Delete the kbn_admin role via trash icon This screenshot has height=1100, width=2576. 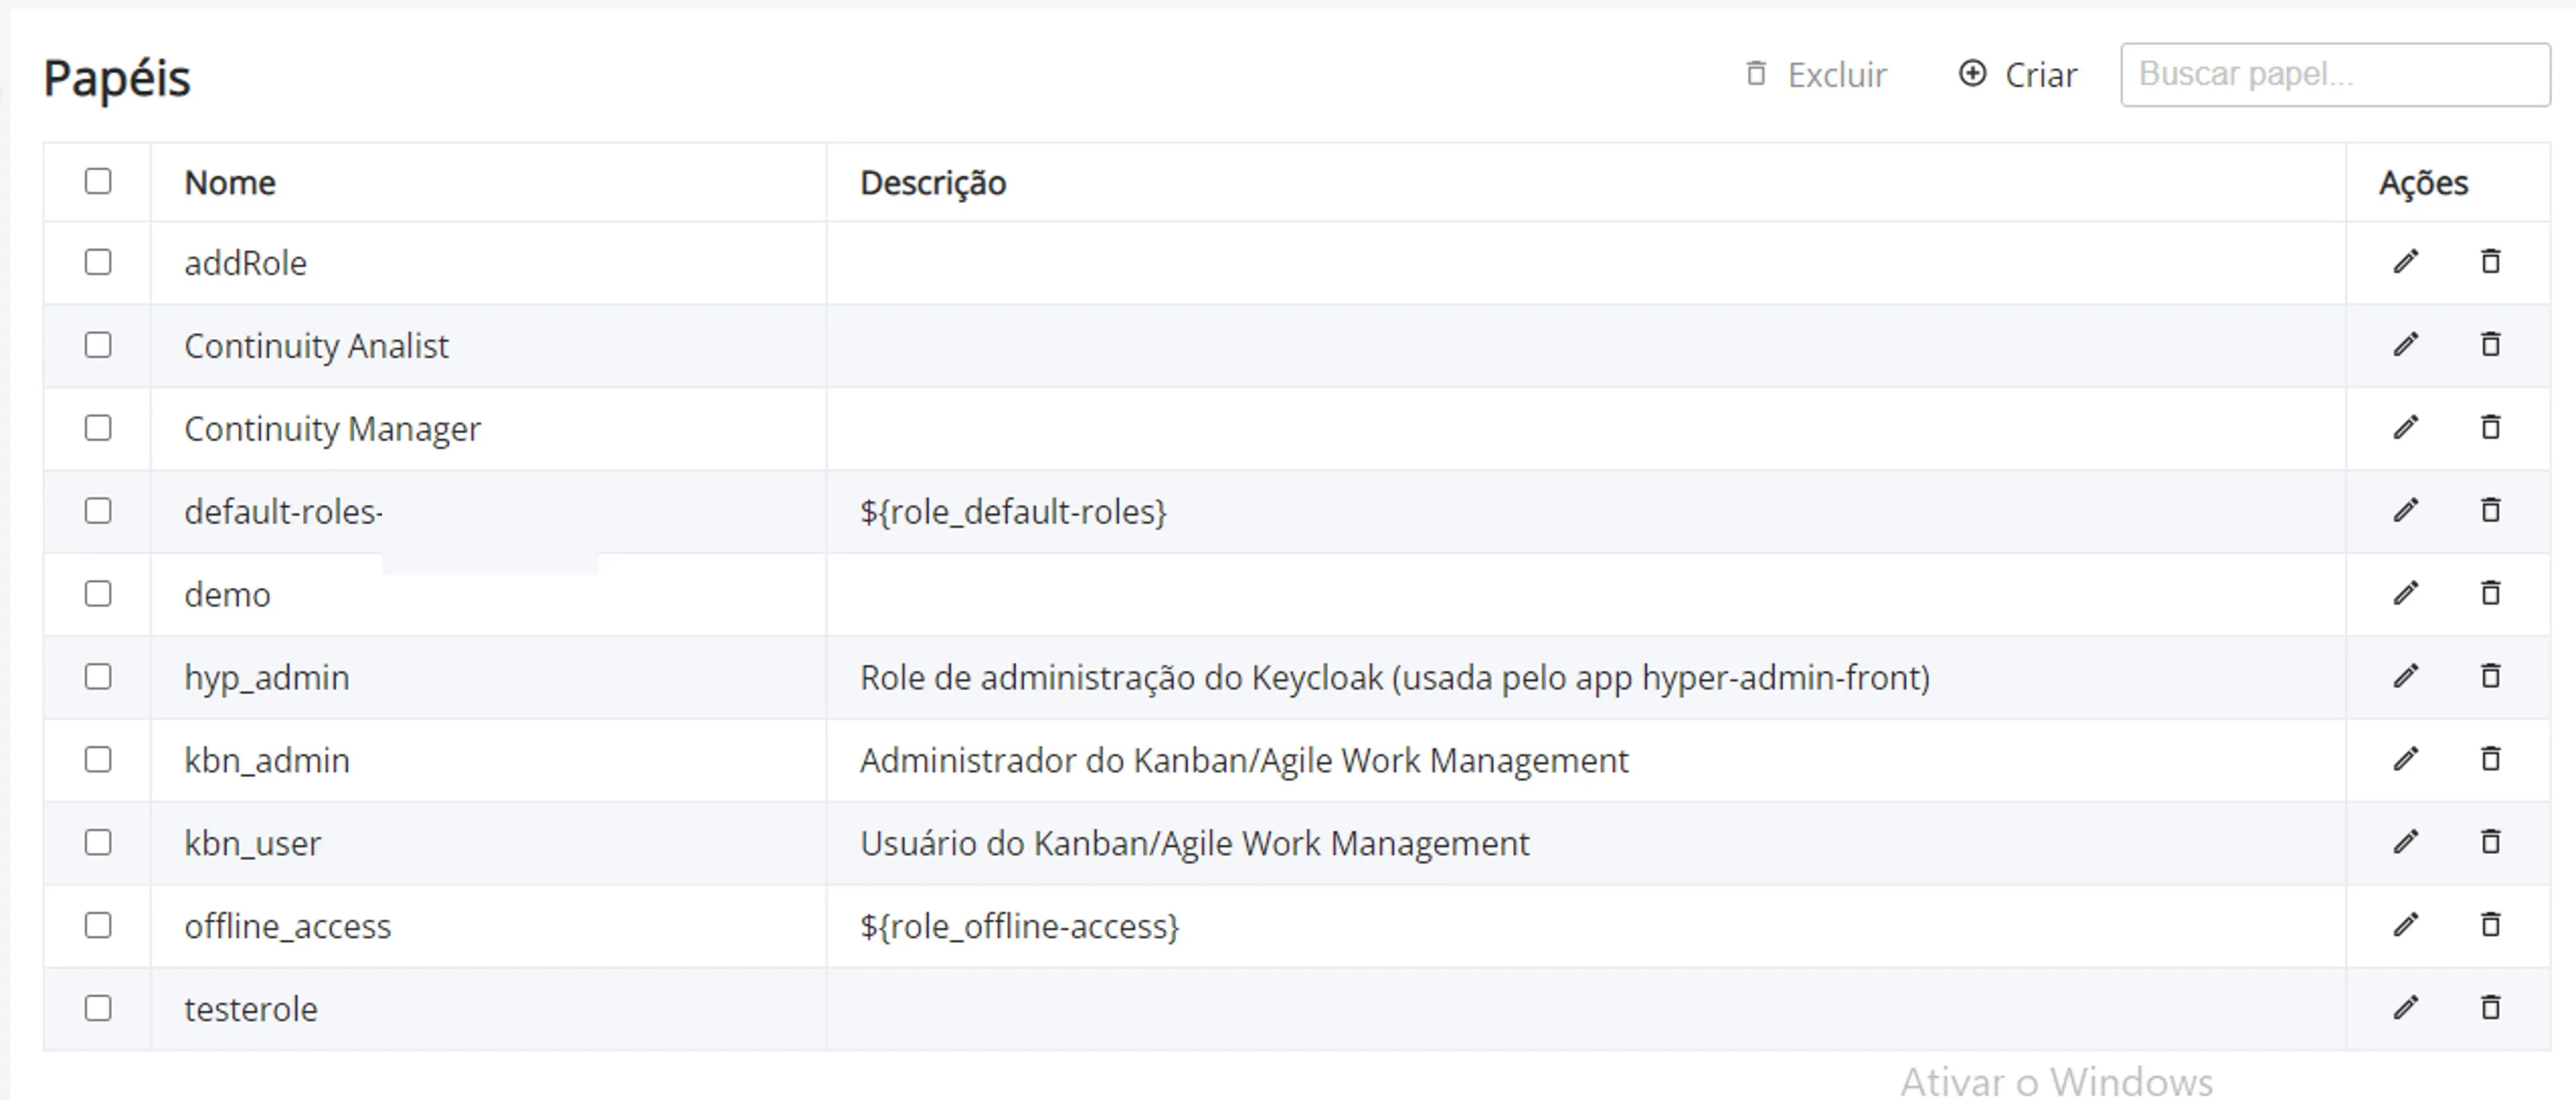click(x=2491, y=759)
